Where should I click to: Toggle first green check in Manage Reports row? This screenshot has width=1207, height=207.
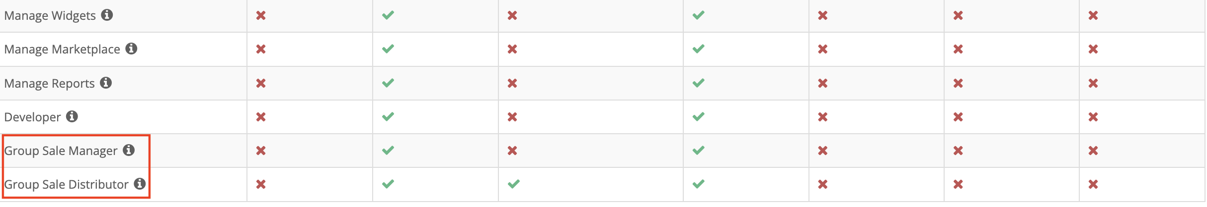click(x=388, y=83)
